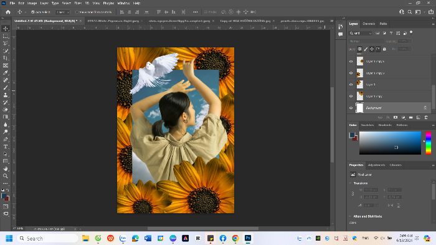Image resolution: width=436 pixels, height=245 pixels.
Task: Collapse the Align and Distribute section
Action: [x=350, y=216]
